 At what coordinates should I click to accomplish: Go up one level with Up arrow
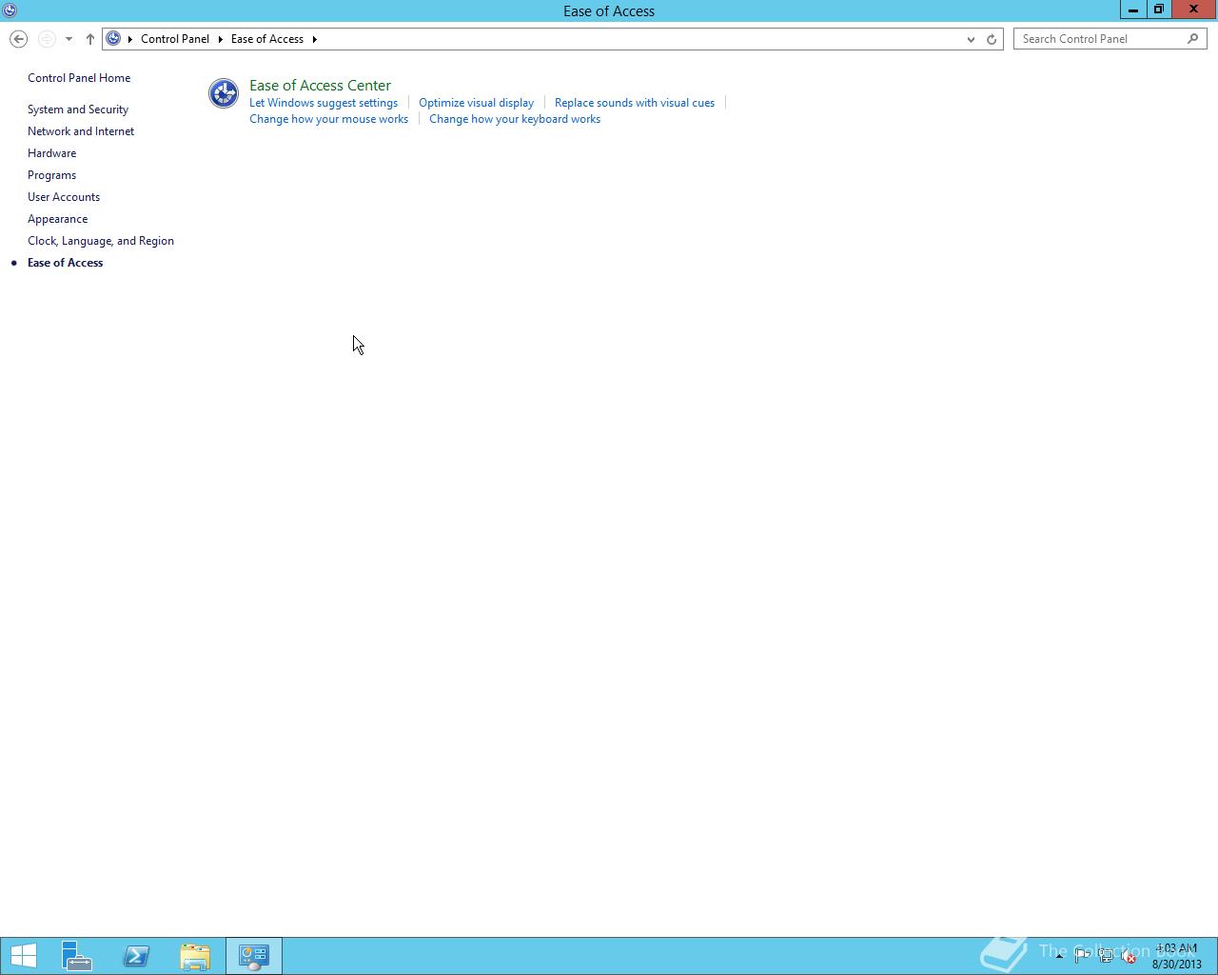click(90, 39)
